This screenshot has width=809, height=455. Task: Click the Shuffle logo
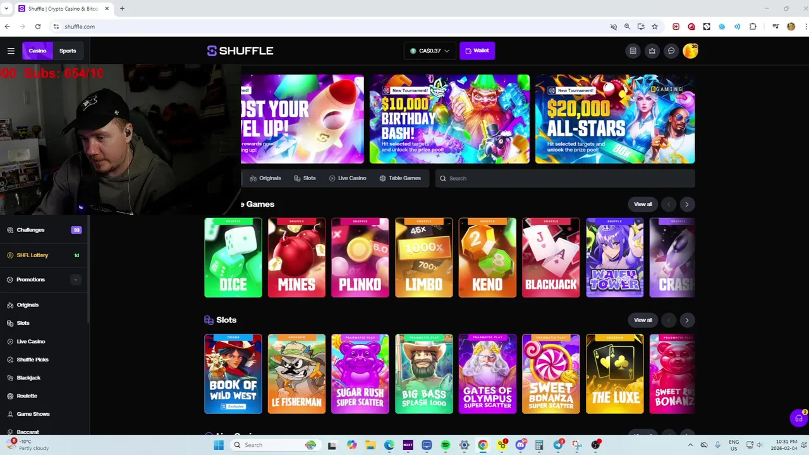point(240,51)
